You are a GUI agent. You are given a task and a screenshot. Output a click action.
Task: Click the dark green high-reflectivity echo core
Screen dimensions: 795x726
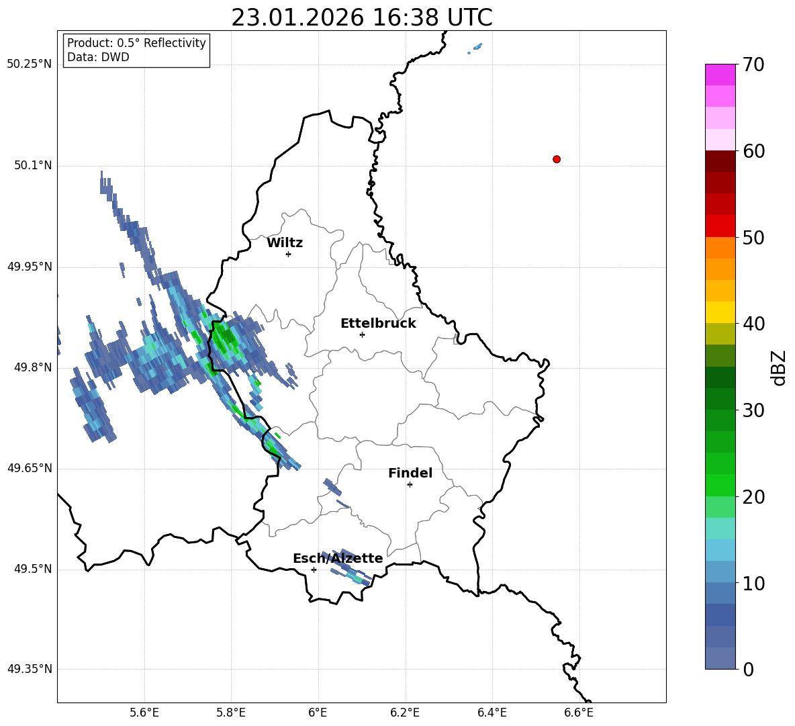[225, 337]
